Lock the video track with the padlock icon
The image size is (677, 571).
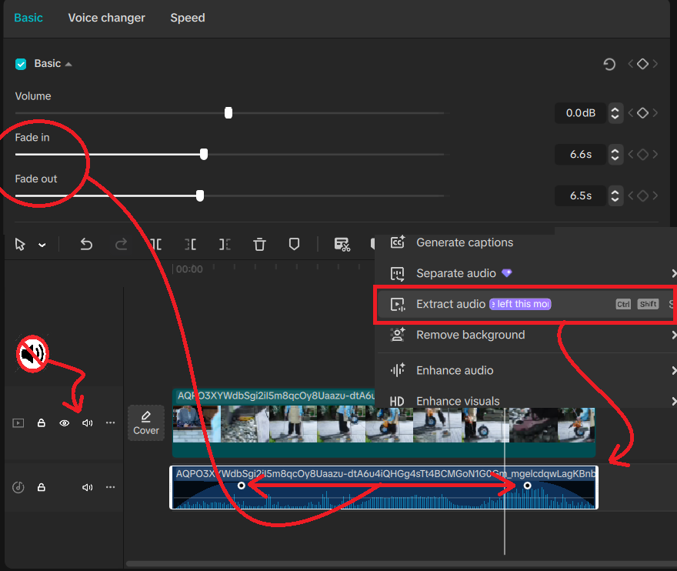(42, 423)
